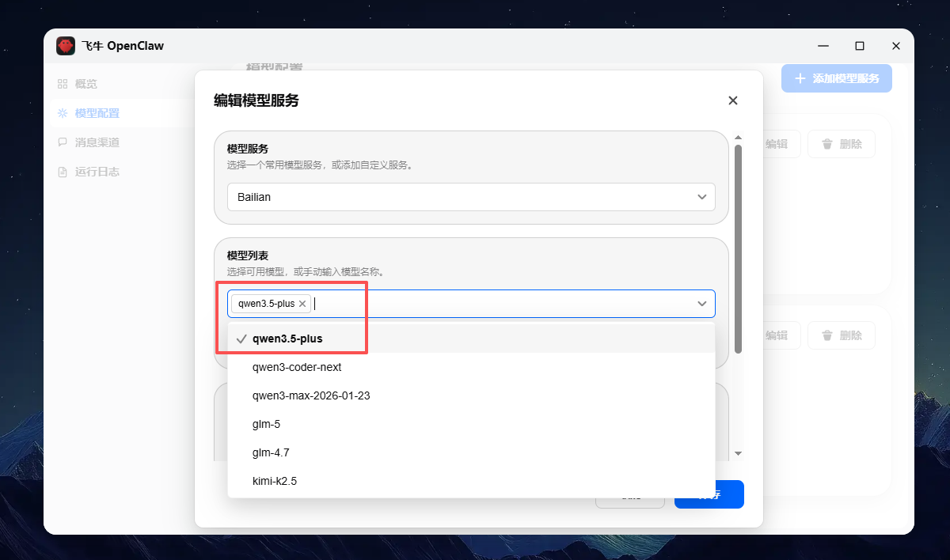Click the dialog scrollbar down arrow
This screenshot has width=950, height=560.
[739, 454]
